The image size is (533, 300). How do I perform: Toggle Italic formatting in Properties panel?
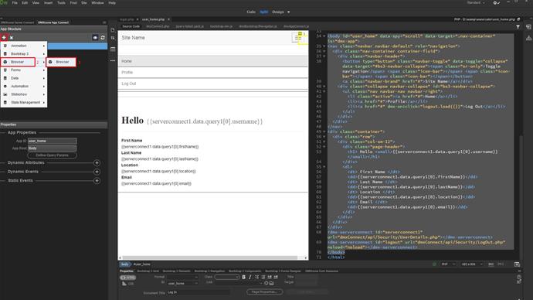coord(250,278)
